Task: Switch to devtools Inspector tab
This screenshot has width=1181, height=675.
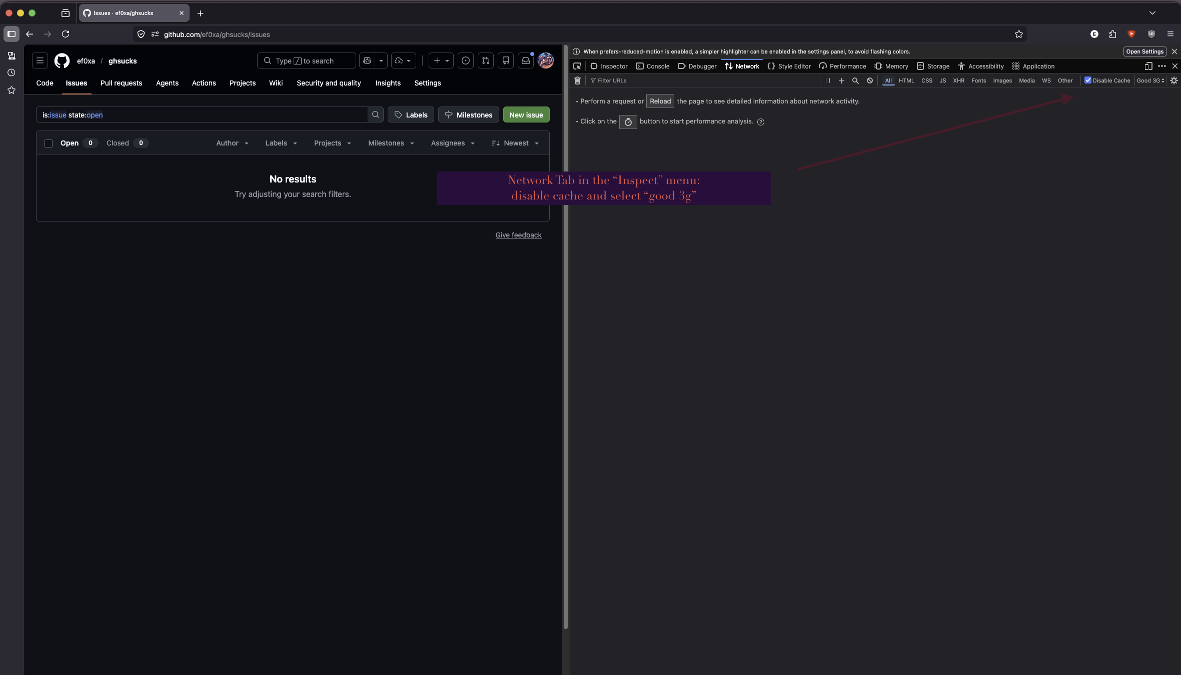Action: click(609, 66)
